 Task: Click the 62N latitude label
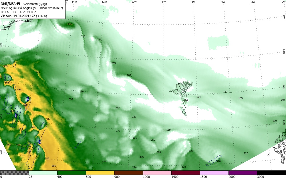click(x=284, y=87)
